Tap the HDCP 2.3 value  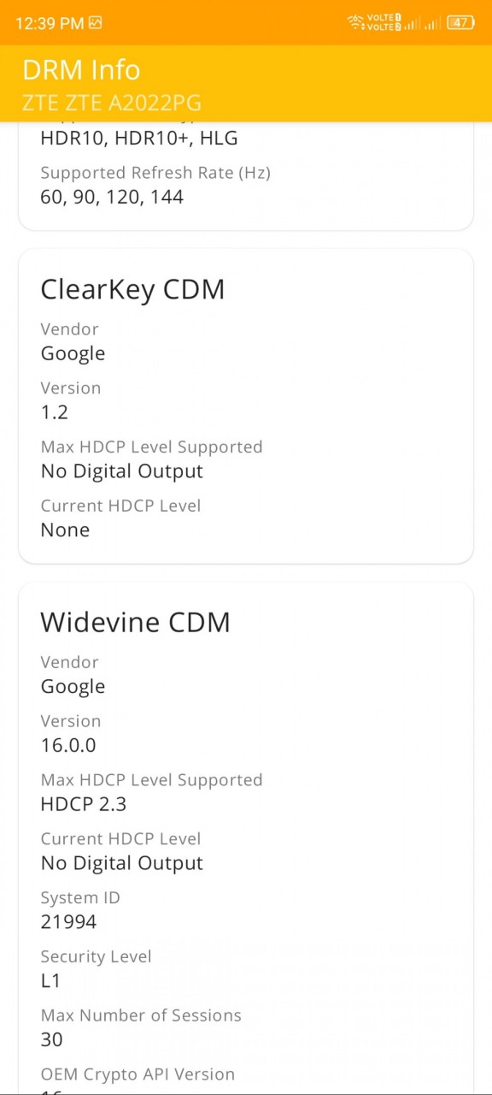[84, 804]
